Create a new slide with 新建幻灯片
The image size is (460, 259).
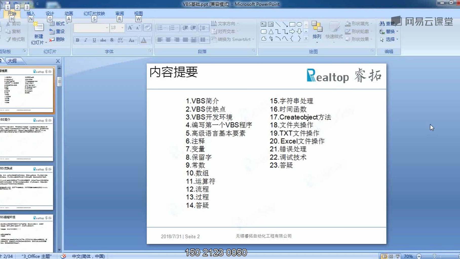pos(39,34)
